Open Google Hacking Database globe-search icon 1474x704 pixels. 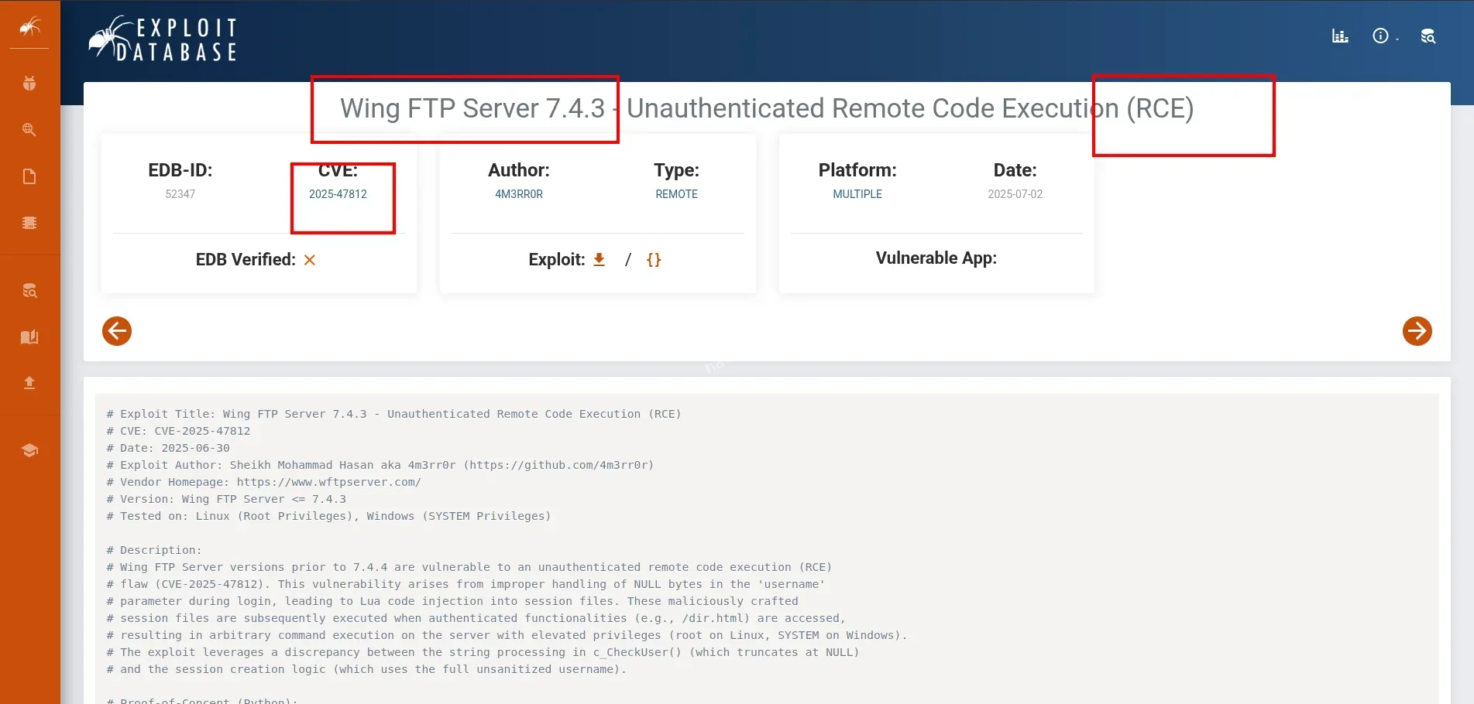pos(29,129)
